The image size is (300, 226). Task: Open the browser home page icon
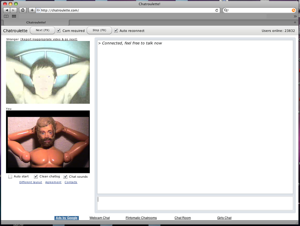[23, 10]
